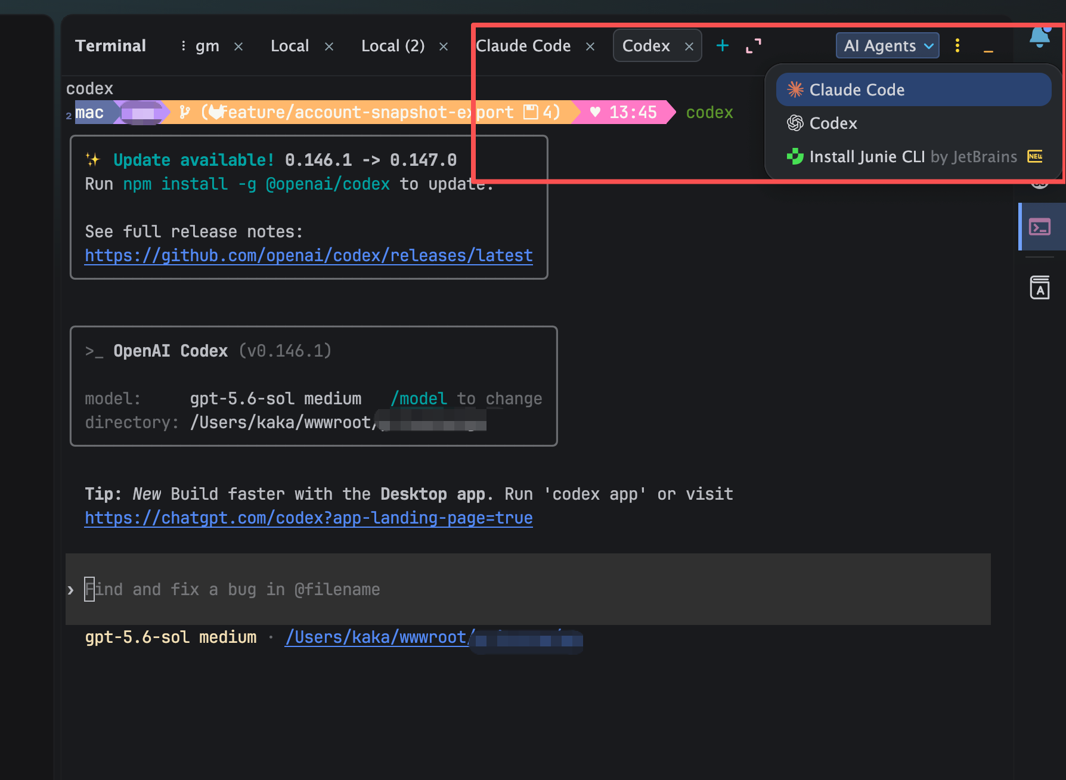Viewport: 1066px width, 780px height.
Task: Switch to the gm tab
Action: coord(207,46)
